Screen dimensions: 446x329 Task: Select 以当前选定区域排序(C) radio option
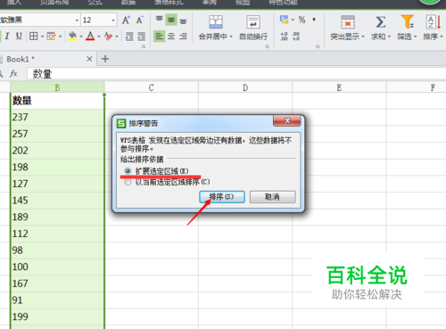point(128,182)
